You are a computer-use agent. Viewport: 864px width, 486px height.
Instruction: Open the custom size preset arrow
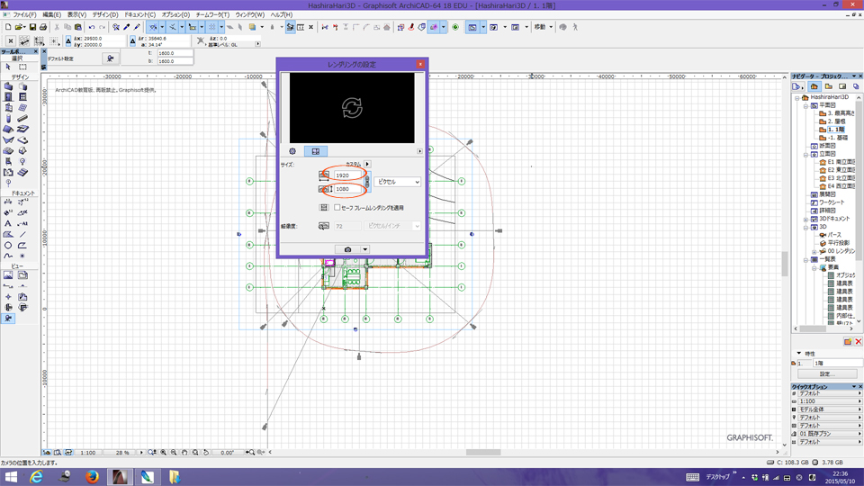pyautogui.click(x=367, y=164)
